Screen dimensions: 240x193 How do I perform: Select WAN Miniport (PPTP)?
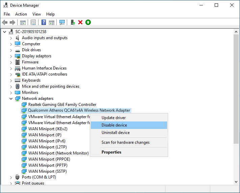pos(48,165)
